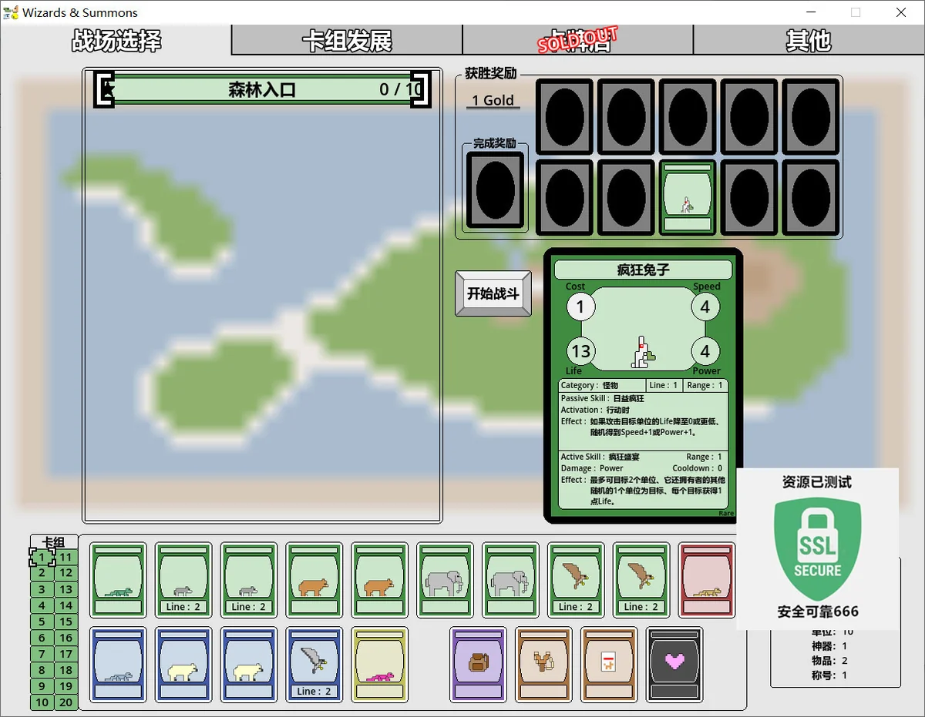Click the blue gray-eagle card
The height and width of the screenshot is (717, 925).
click(314, 664)
